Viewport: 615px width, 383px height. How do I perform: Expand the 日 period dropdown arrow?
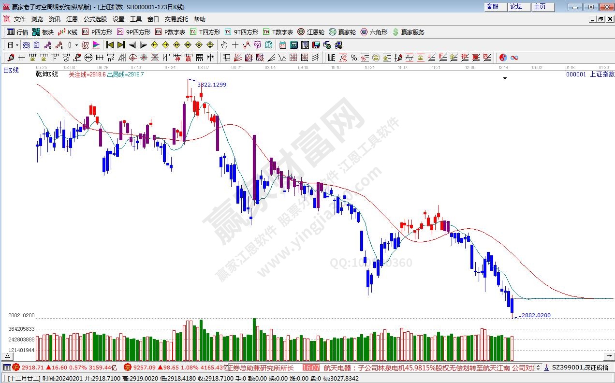17,45
